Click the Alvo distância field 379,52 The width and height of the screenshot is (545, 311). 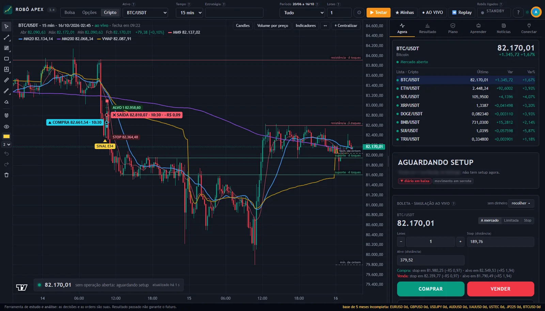pos(431,260)
